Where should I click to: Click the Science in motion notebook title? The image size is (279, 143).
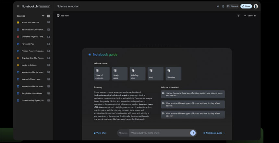tap(68, 6)
